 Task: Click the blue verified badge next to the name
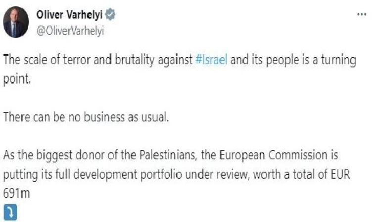(x=111, y=15)
